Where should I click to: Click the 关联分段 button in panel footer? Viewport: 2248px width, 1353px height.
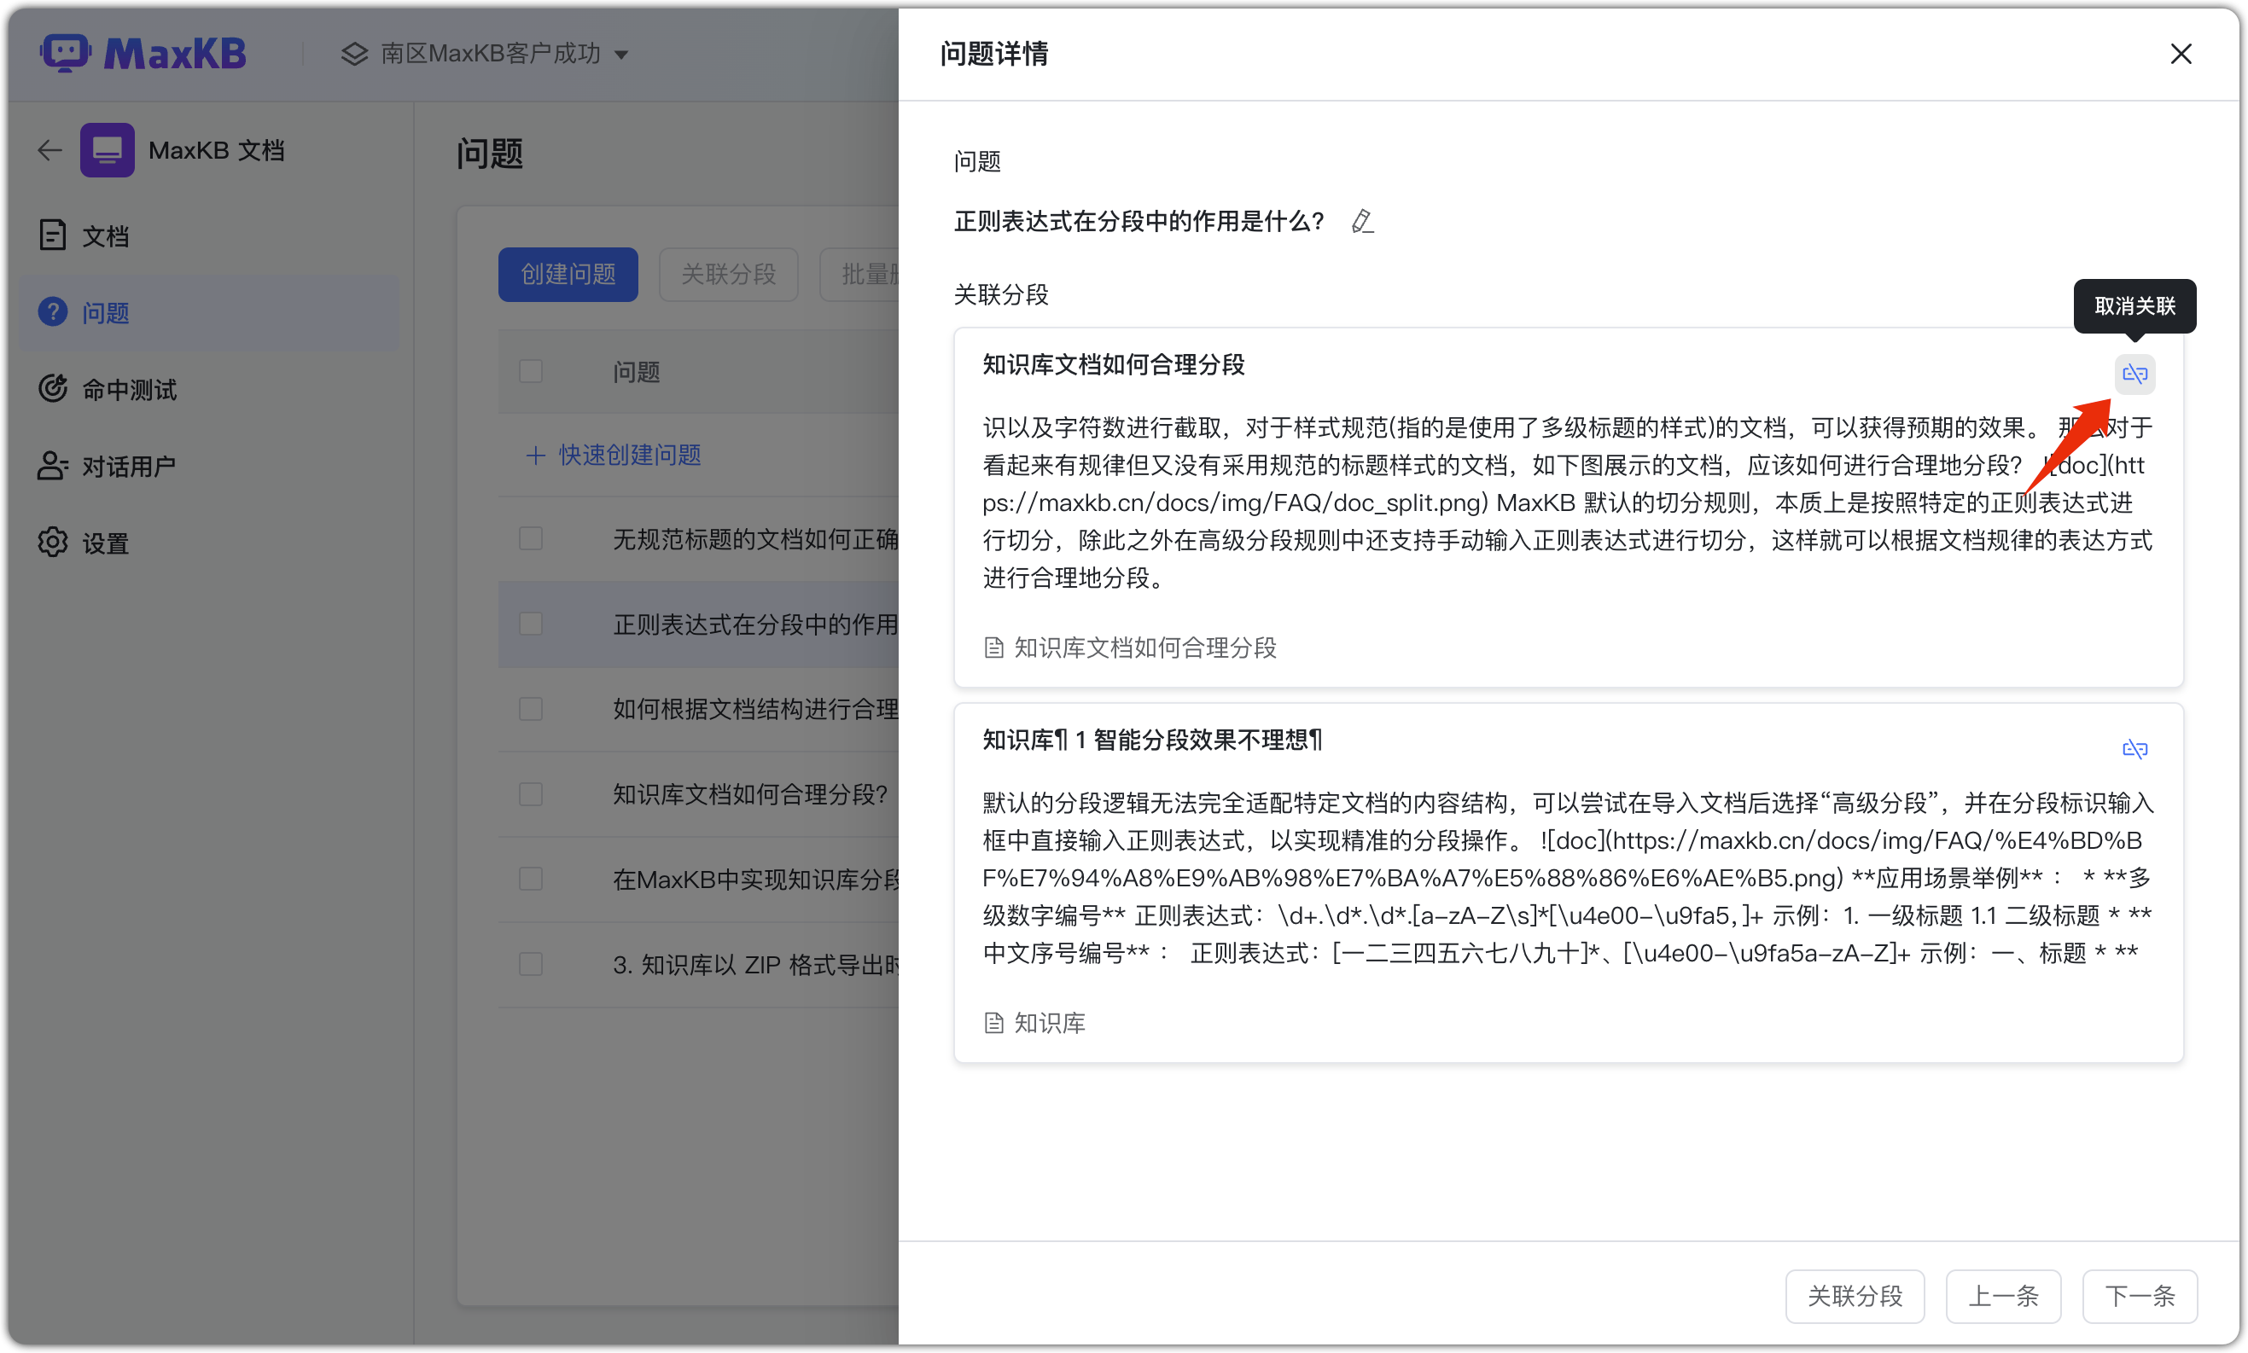tap(1854, 1296)
